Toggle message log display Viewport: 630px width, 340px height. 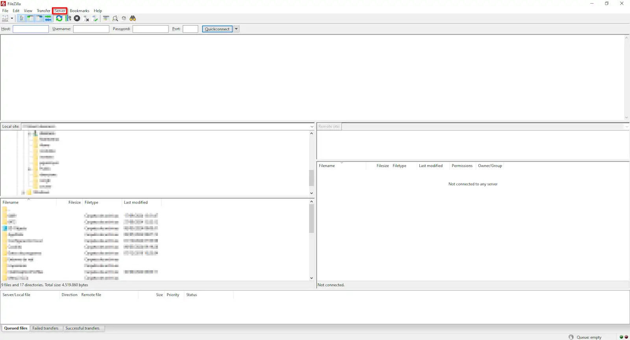(21, 18)
